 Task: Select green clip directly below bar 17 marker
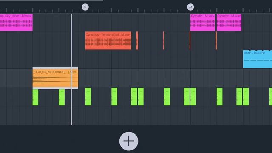(88, 96)
